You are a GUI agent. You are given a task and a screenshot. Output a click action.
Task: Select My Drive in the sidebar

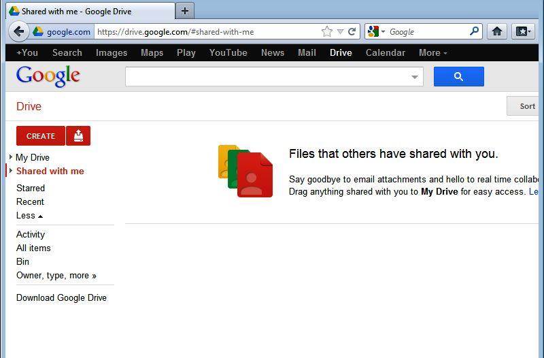[x=33, y=157]
